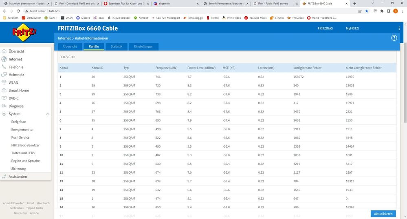This screenshot has width=407, height=219.
Task: Open the Netflix bookmark
Action: 213,18
